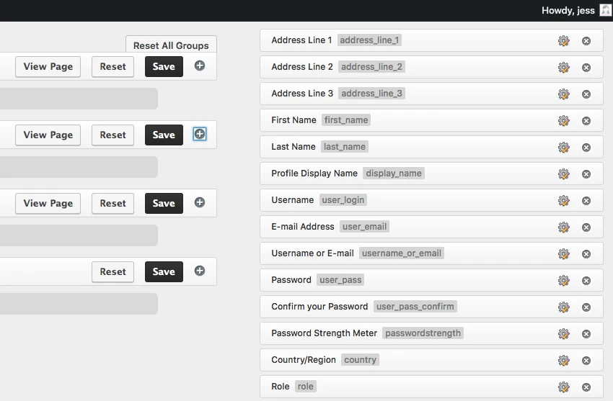The width and height of the screenshot is (613, 401).
Task: Delete the Role field
Action: pos(586,387)
